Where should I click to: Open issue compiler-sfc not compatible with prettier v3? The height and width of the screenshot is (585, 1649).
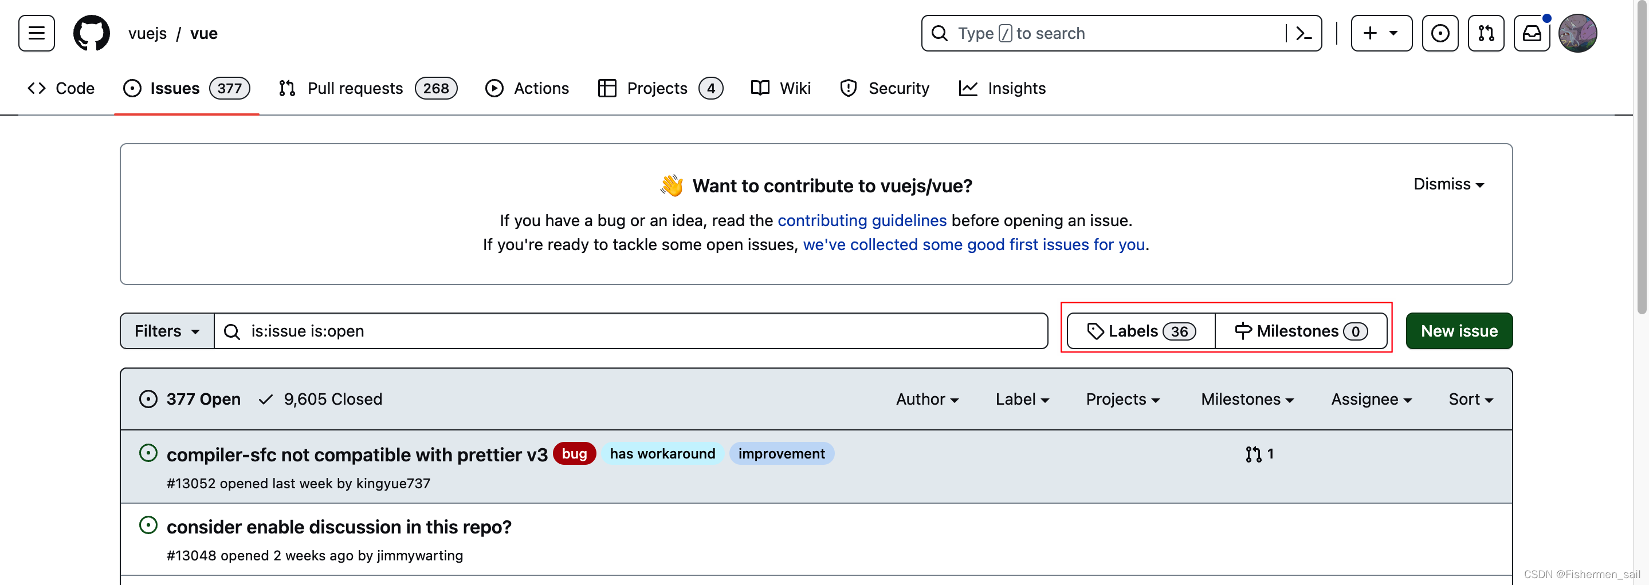click(x=357, y=454)
